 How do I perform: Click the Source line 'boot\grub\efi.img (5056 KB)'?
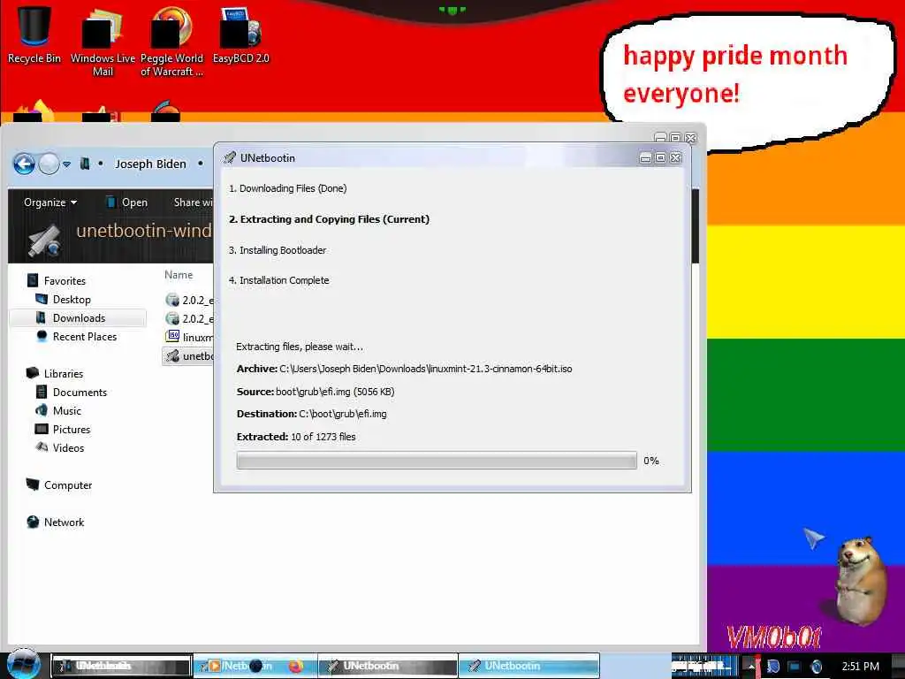pos(316,392)
